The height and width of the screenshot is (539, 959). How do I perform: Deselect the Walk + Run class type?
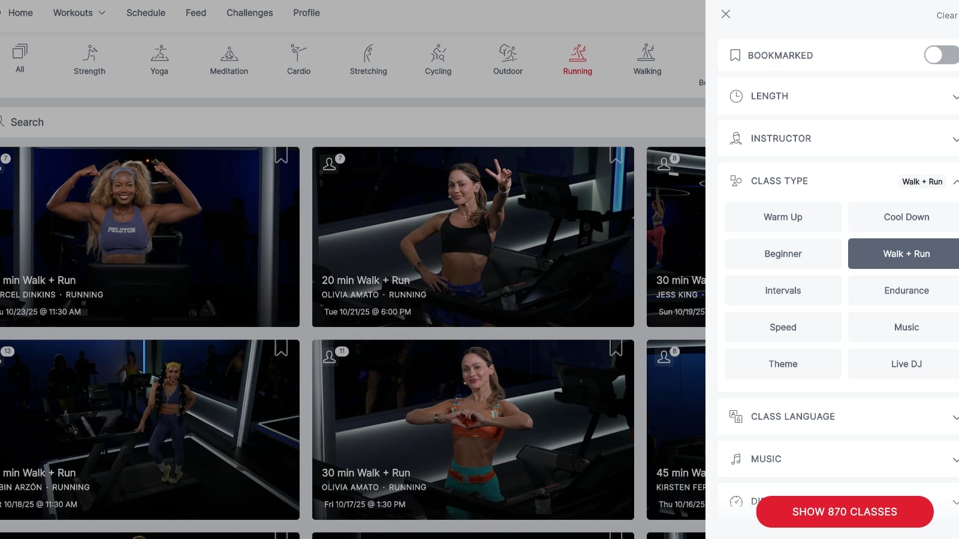pyautogui.click(x=906, y=254)
